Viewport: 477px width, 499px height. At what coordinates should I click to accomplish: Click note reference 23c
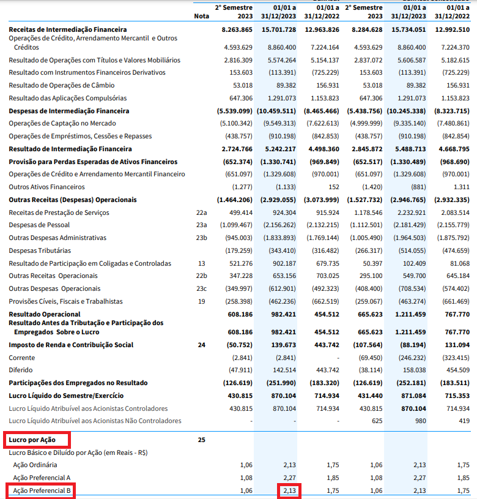tap(201, 288)
